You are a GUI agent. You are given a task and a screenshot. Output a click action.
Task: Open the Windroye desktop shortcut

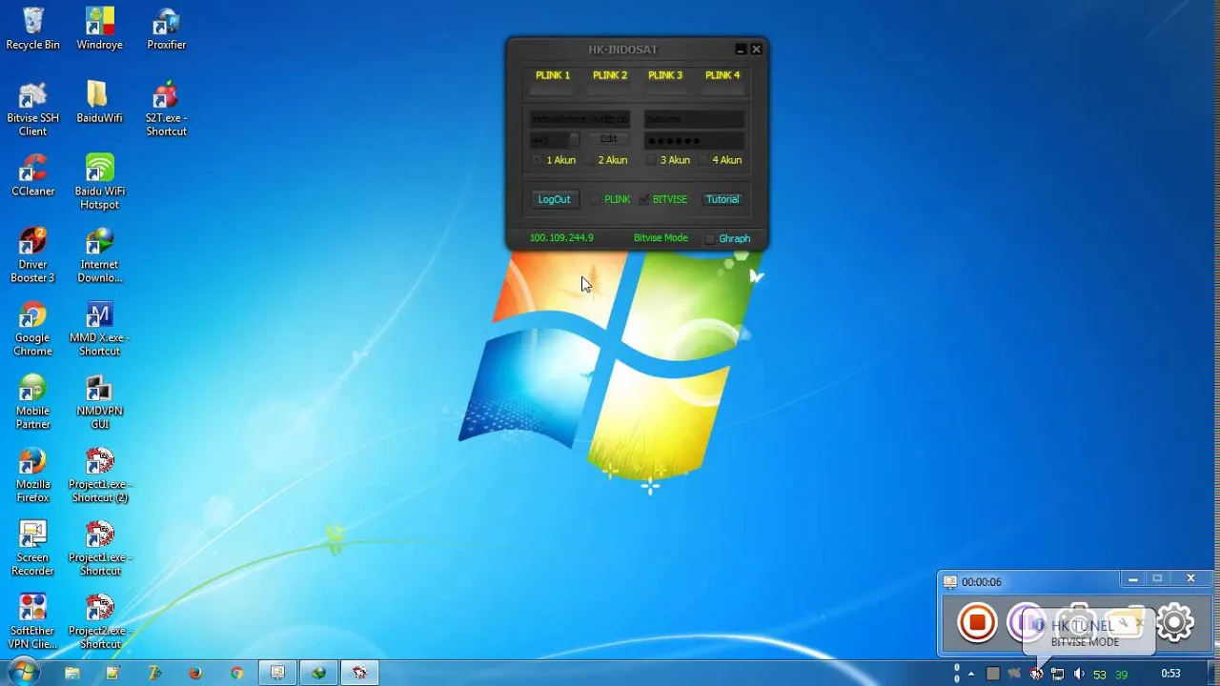coord(99,29)
